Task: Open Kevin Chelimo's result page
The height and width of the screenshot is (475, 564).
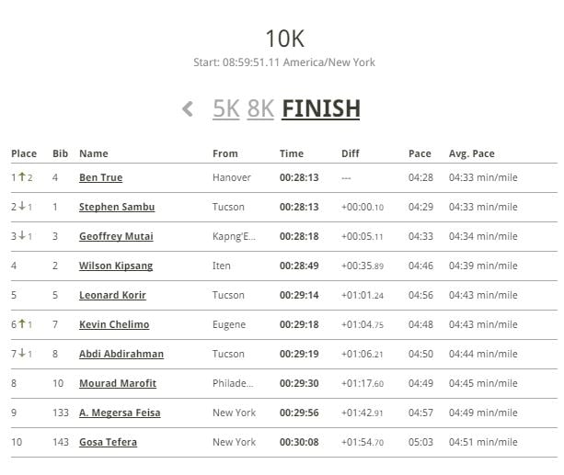Action: (x=114, y=324)
